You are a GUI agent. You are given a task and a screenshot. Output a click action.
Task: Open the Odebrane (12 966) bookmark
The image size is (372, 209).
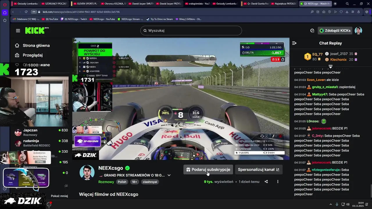26,19
